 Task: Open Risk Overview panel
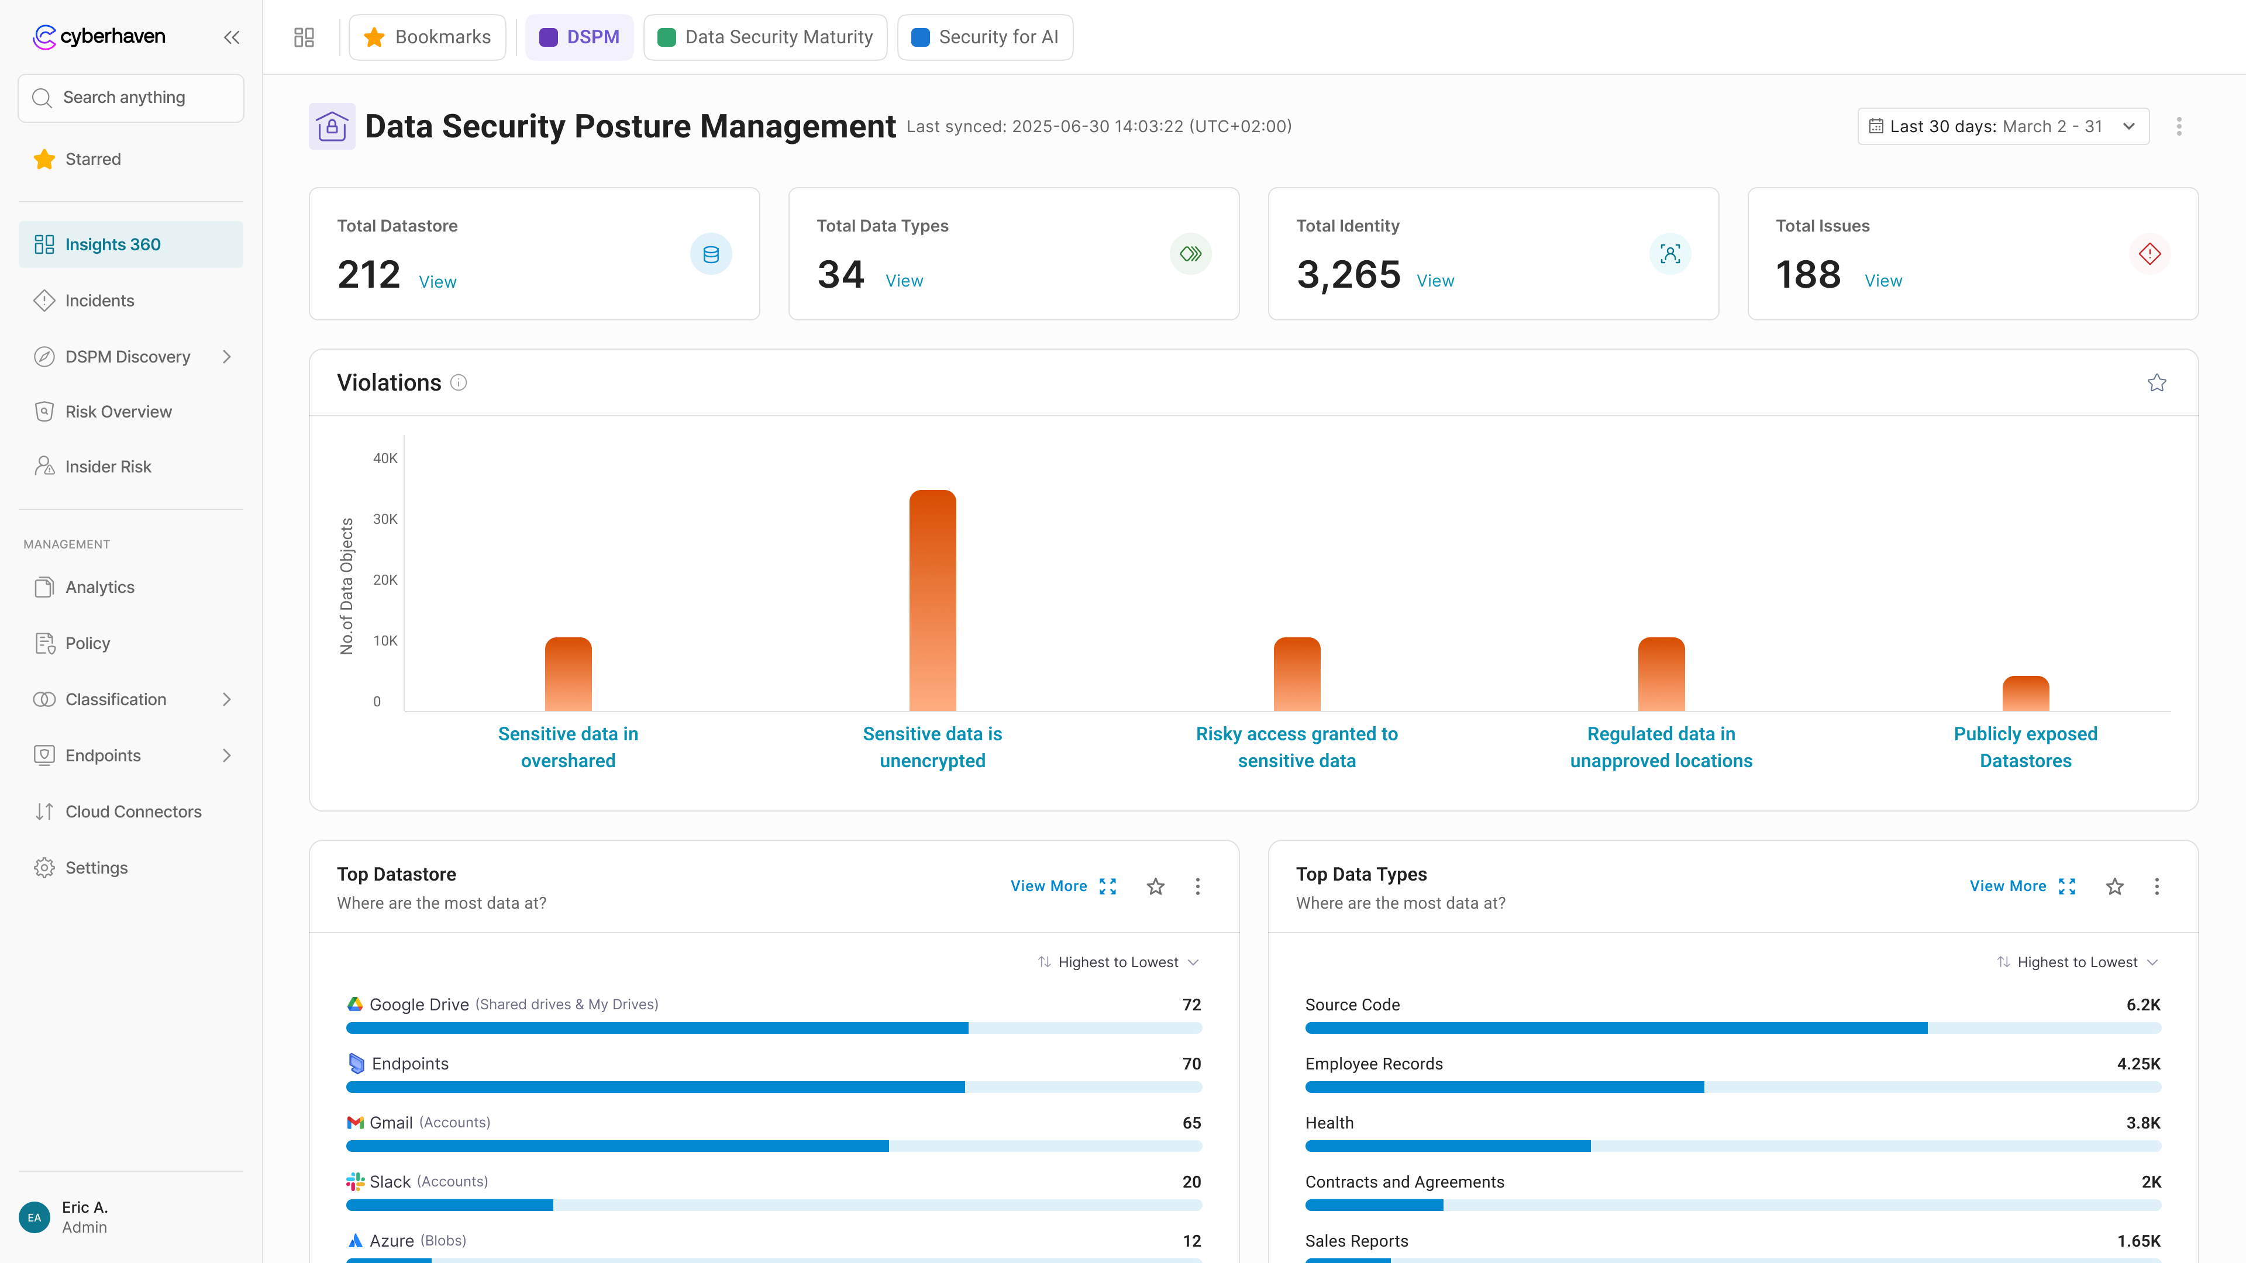(x=118, y=410)
